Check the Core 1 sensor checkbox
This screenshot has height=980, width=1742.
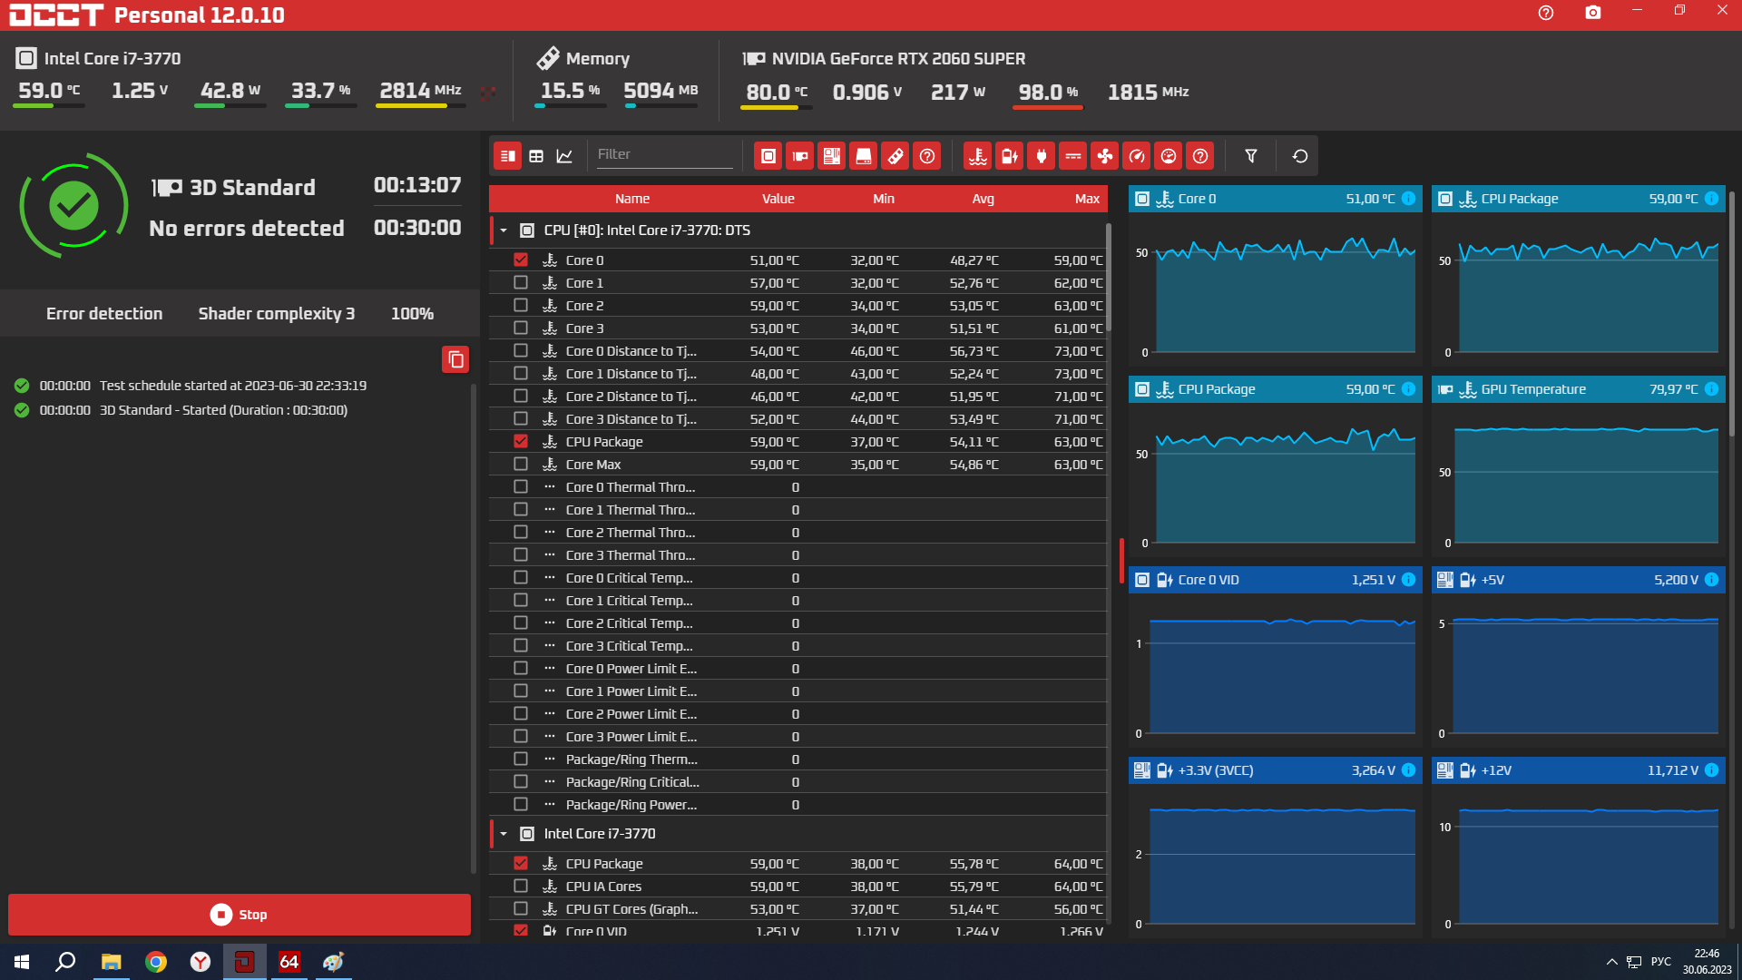pos(521,283)
